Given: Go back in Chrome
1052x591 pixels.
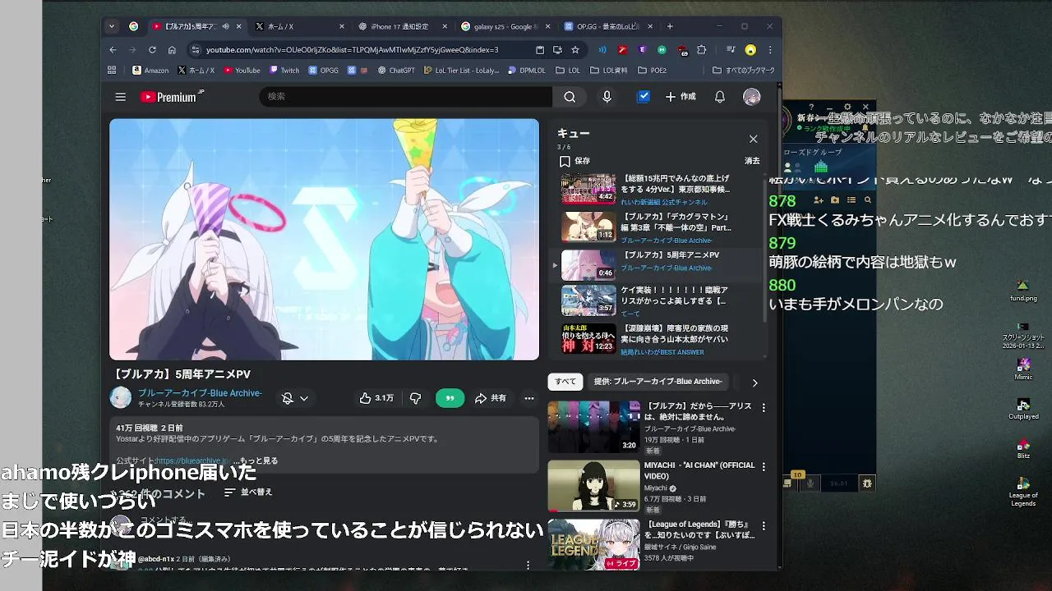Looking at the screenshot, I should coord(113,49).
